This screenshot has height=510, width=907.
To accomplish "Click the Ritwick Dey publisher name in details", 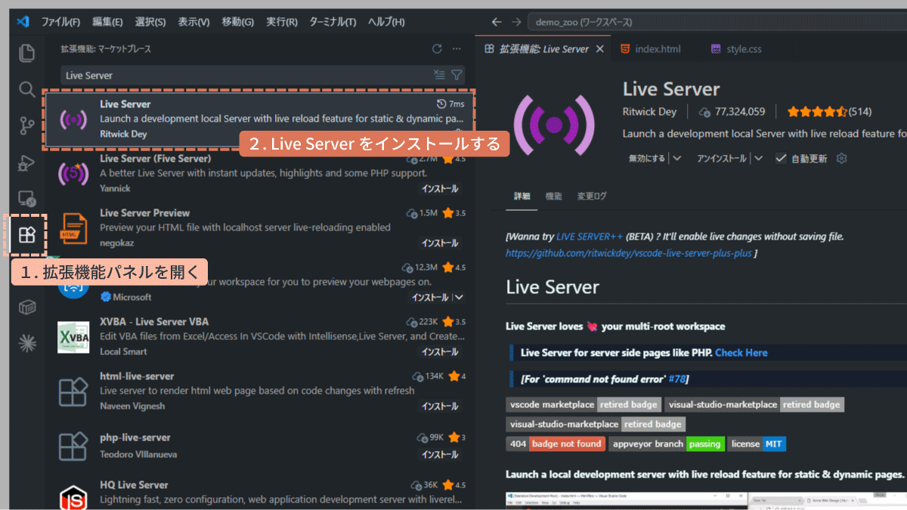I will pyautogui.click(x=650, y=112).
